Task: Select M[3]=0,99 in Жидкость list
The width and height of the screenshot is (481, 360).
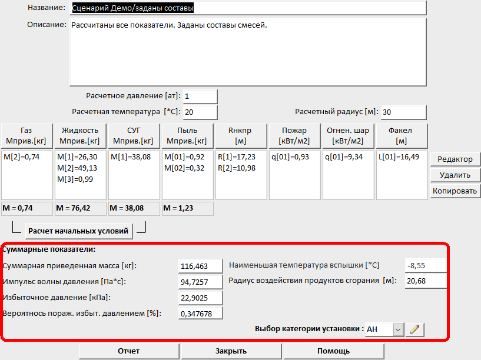Action: [x=75, y=179]
